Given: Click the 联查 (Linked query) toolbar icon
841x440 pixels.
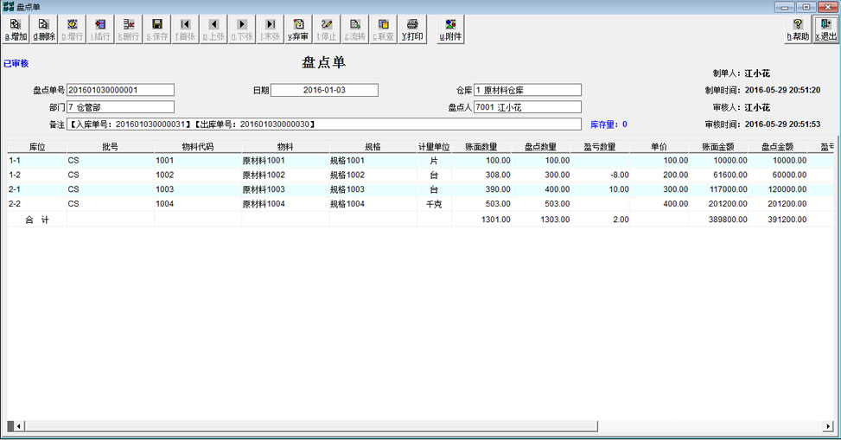Looking at the screenshot, I should [x=384, y=29].
